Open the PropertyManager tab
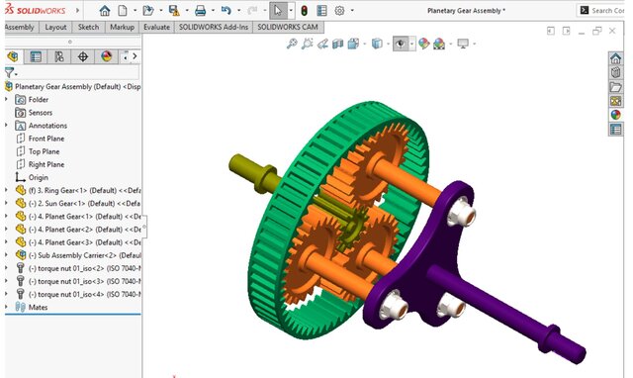This screenshot has width=633, height=378. [36, 56]
